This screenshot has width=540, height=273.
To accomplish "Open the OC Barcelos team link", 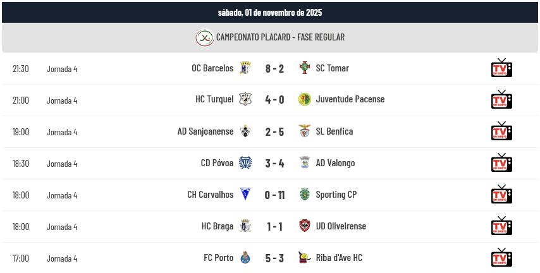I will [212, 68].
